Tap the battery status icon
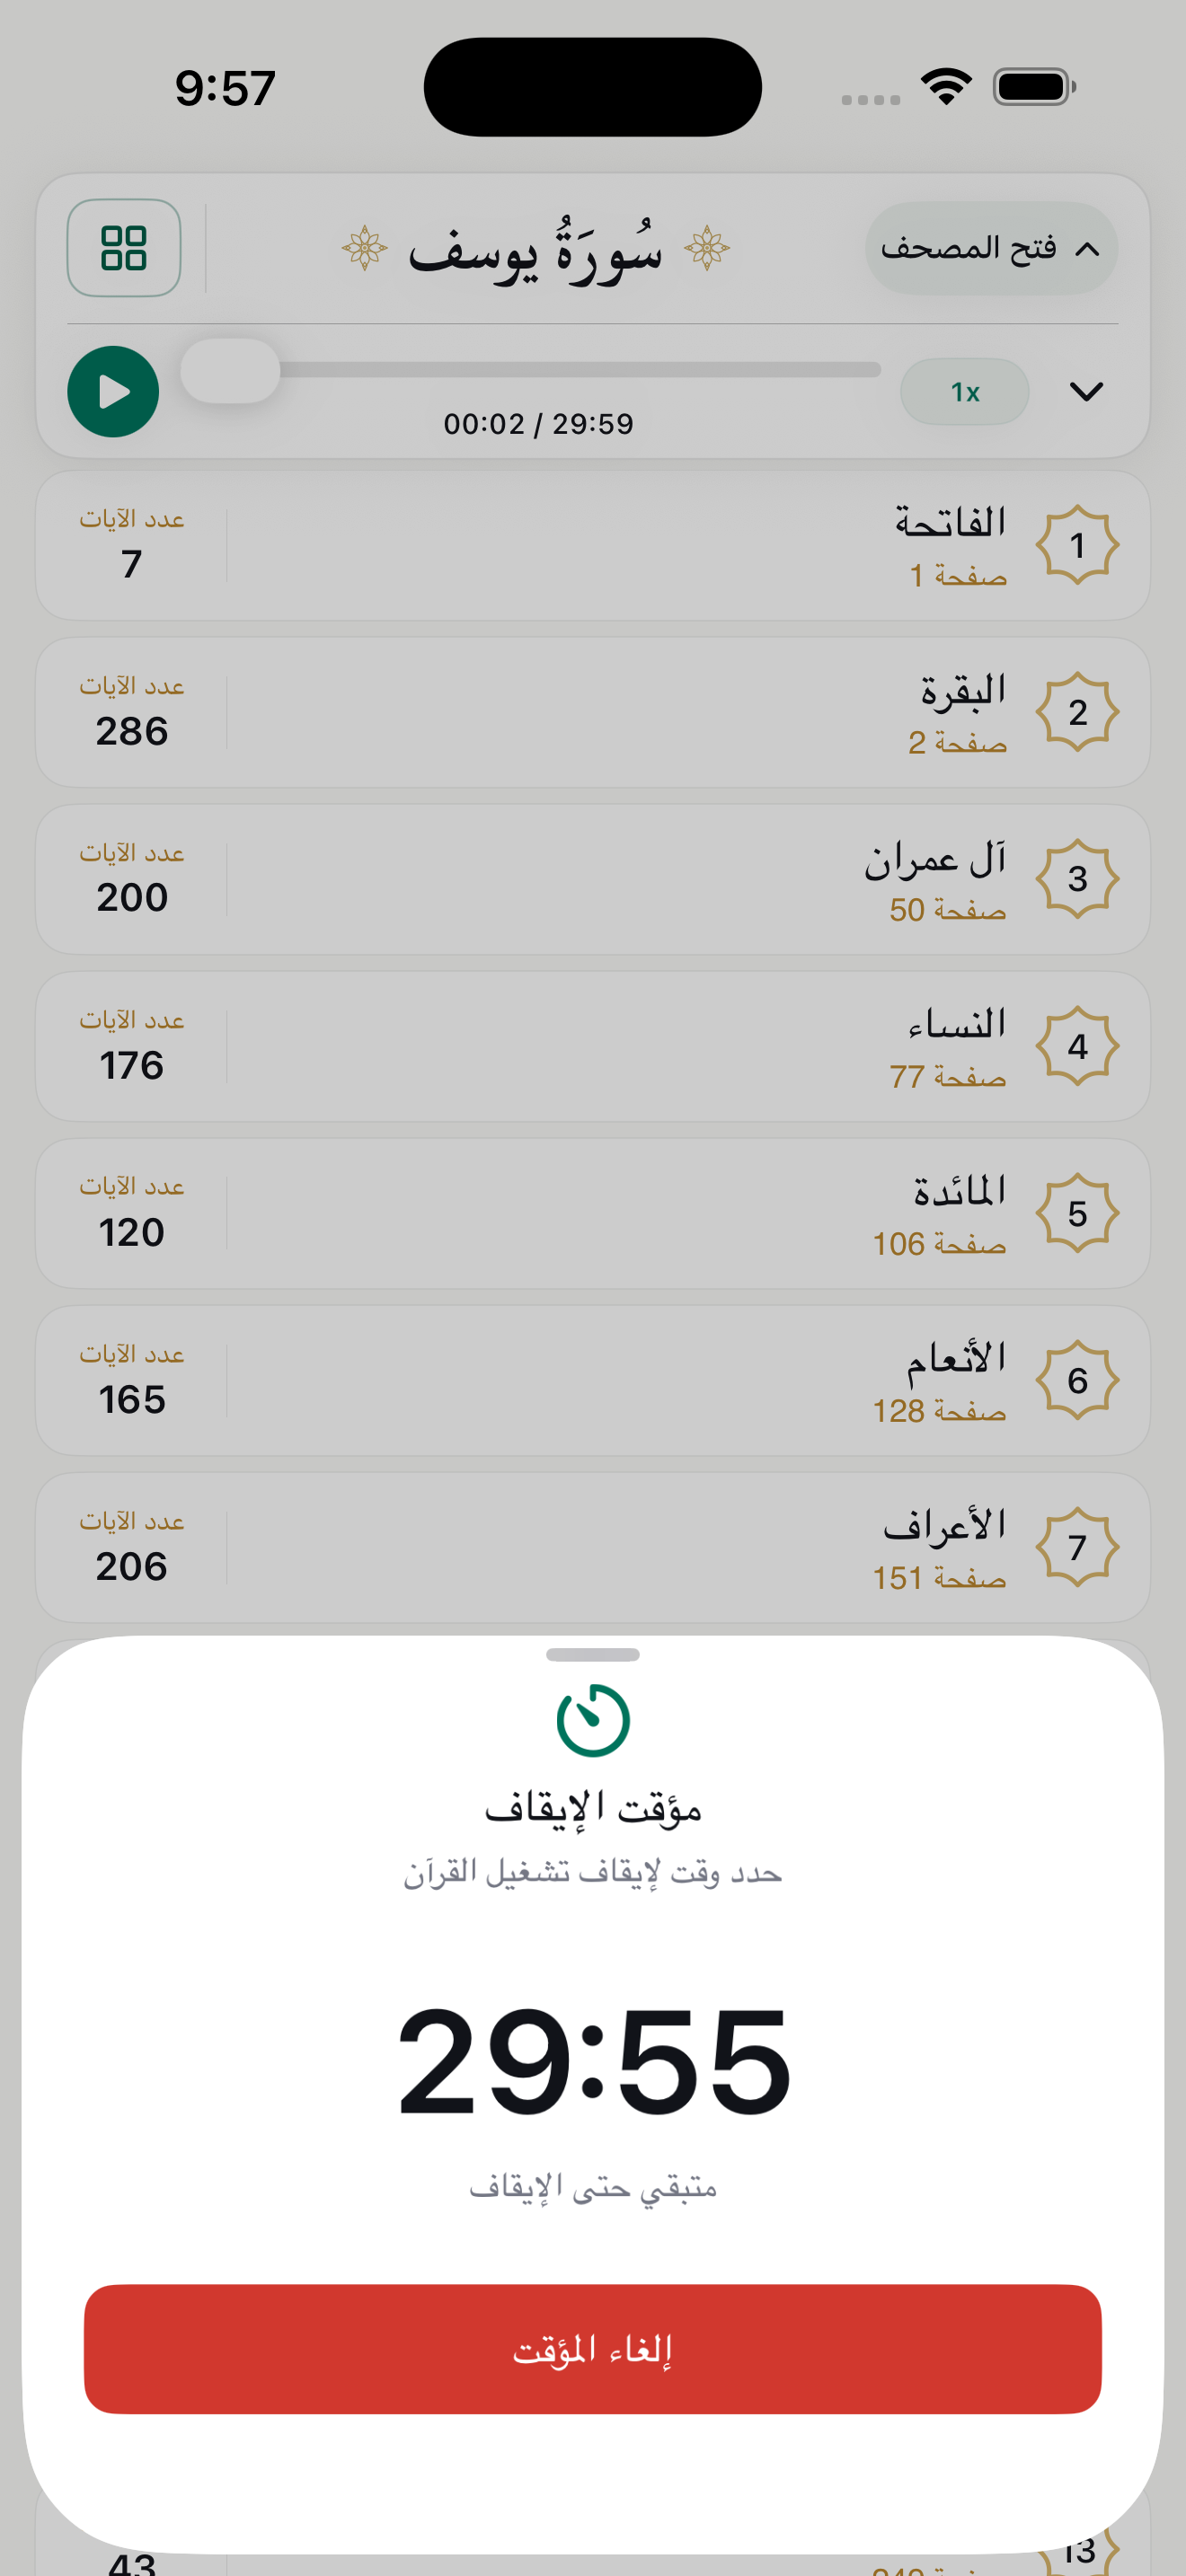The image size is (1186, 2576). click(1034, 87)
